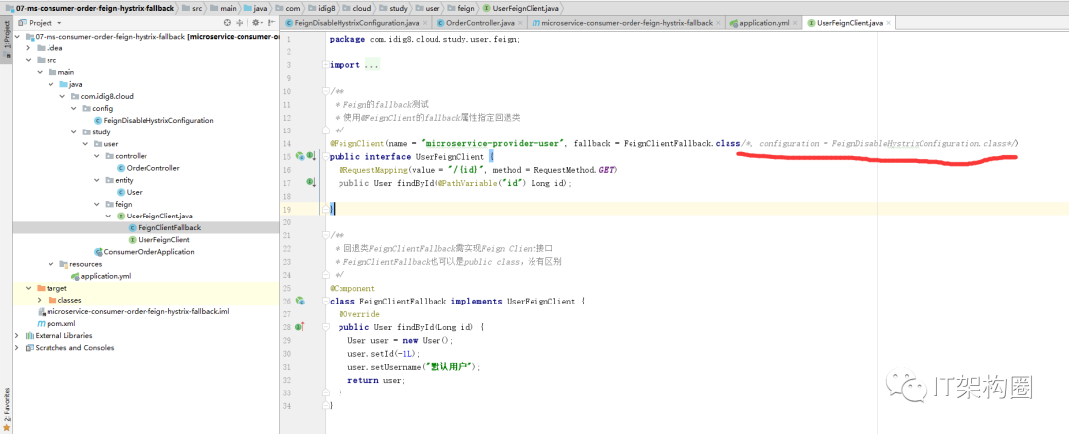This screenshot has width=1069, height=434.
Task: Select User entity class in project tree
Action: pos(130,192)
